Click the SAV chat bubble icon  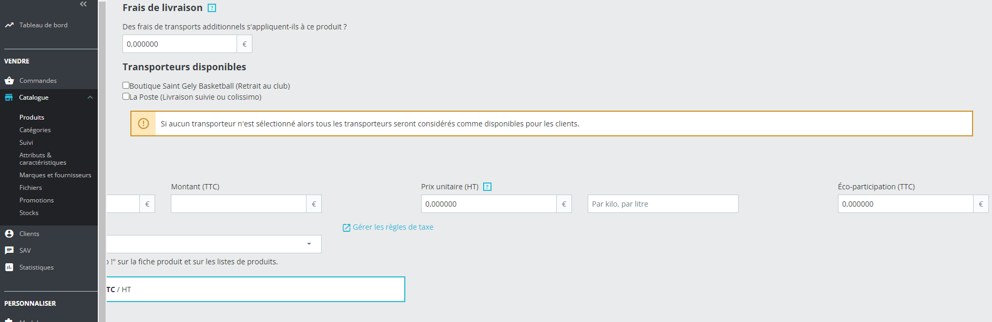pyautogui.click(x=9, y=251)
